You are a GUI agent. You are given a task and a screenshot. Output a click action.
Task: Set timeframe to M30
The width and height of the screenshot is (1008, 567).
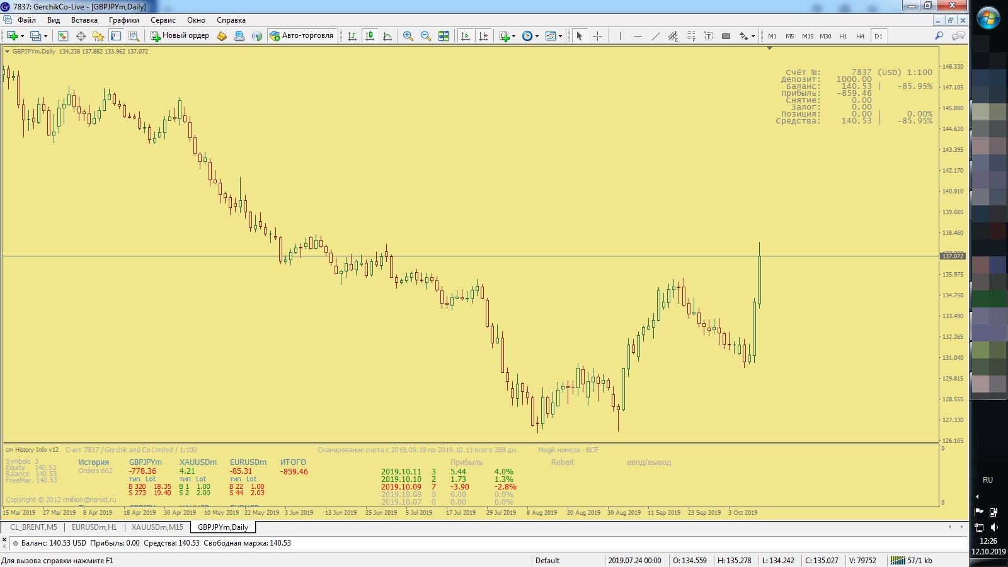coord(825,36)
